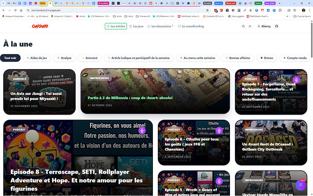Expand the IA modèles tab group
The width and height of the screenshot is (313, 196).
tap(103, 3)
